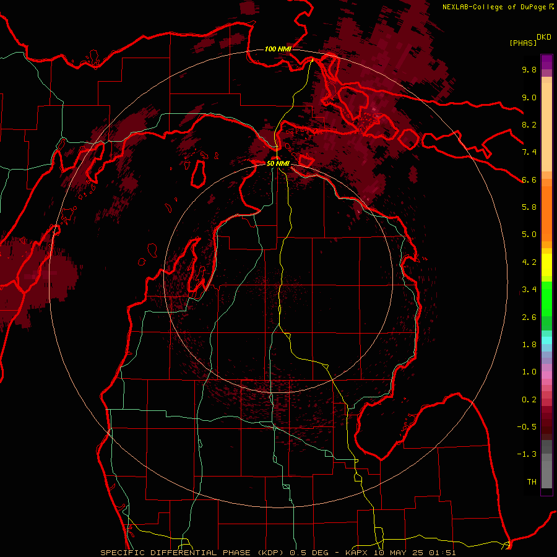Select the -0.5 scale label
557x557 pixels.
coord(527,427)
